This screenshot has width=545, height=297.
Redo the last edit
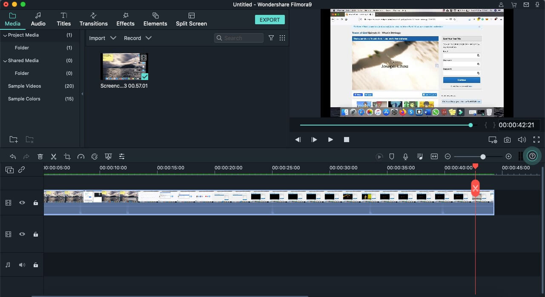point(26,157)
